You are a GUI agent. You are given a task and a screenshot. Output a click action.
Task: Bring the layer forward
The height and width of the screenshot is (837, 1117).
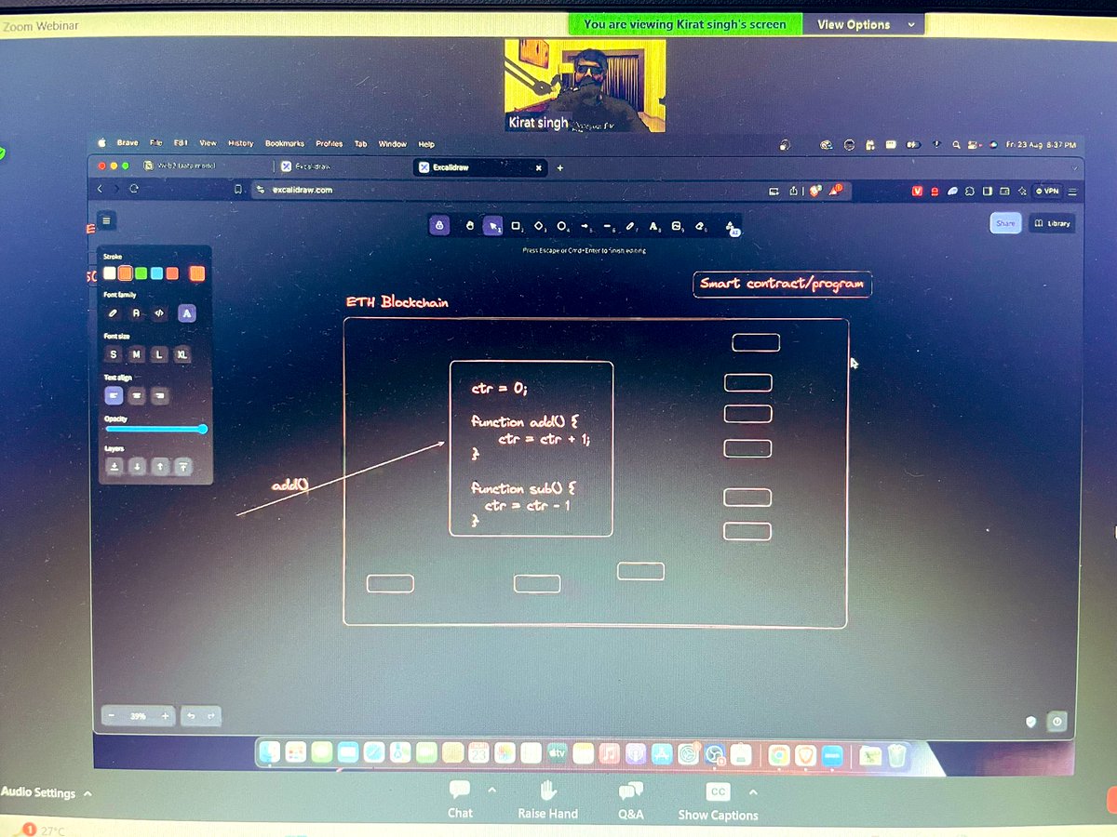click(160, 467)
